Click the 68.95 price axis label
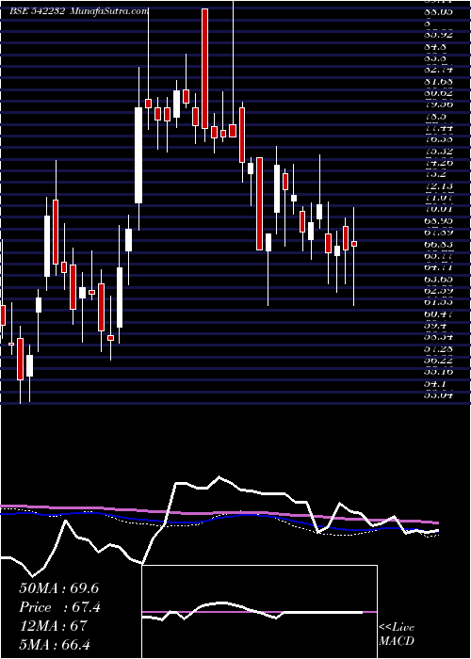The height and width of the screenshot is (659, 471). pyautogui.click(x=439, y=220)
